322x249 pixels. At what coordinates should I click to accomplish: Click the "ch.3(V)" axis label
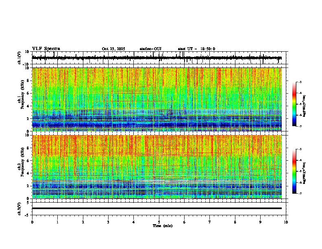point(19,209)
